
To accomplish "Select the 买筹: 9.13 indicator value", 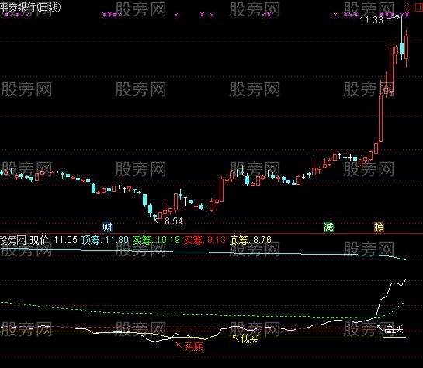I will [204, 240].
